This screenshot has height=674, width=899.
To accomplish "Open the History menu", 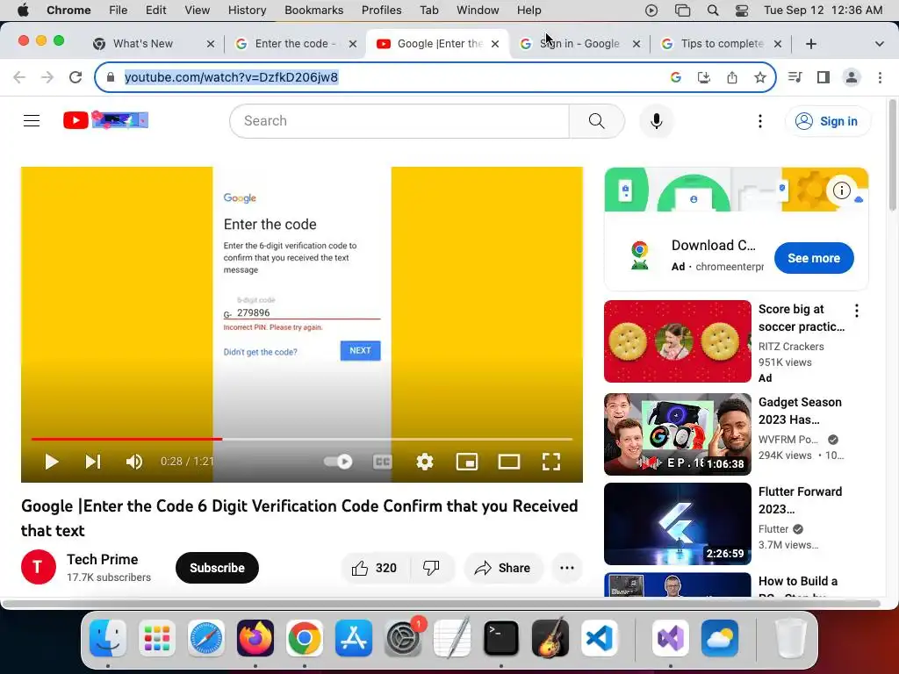I will [x=247, y=10].
